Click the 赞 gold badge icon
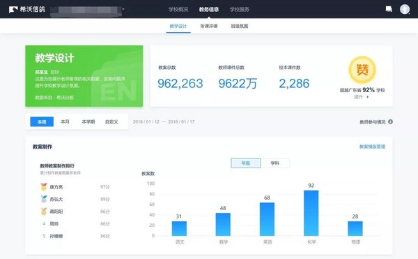This screenshot has height=259, width=418. pos(362,70)
